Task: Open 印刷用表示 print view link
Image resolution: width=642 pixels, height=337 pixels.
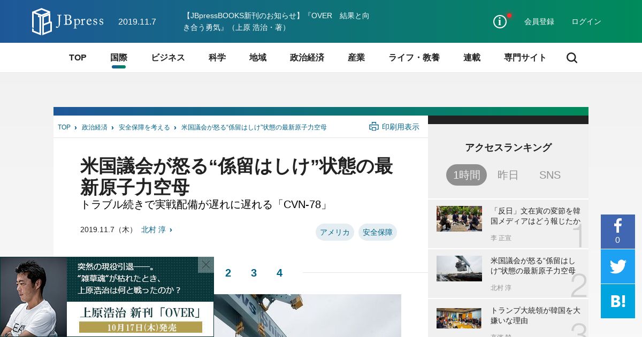Action: [x=401, y=127]
